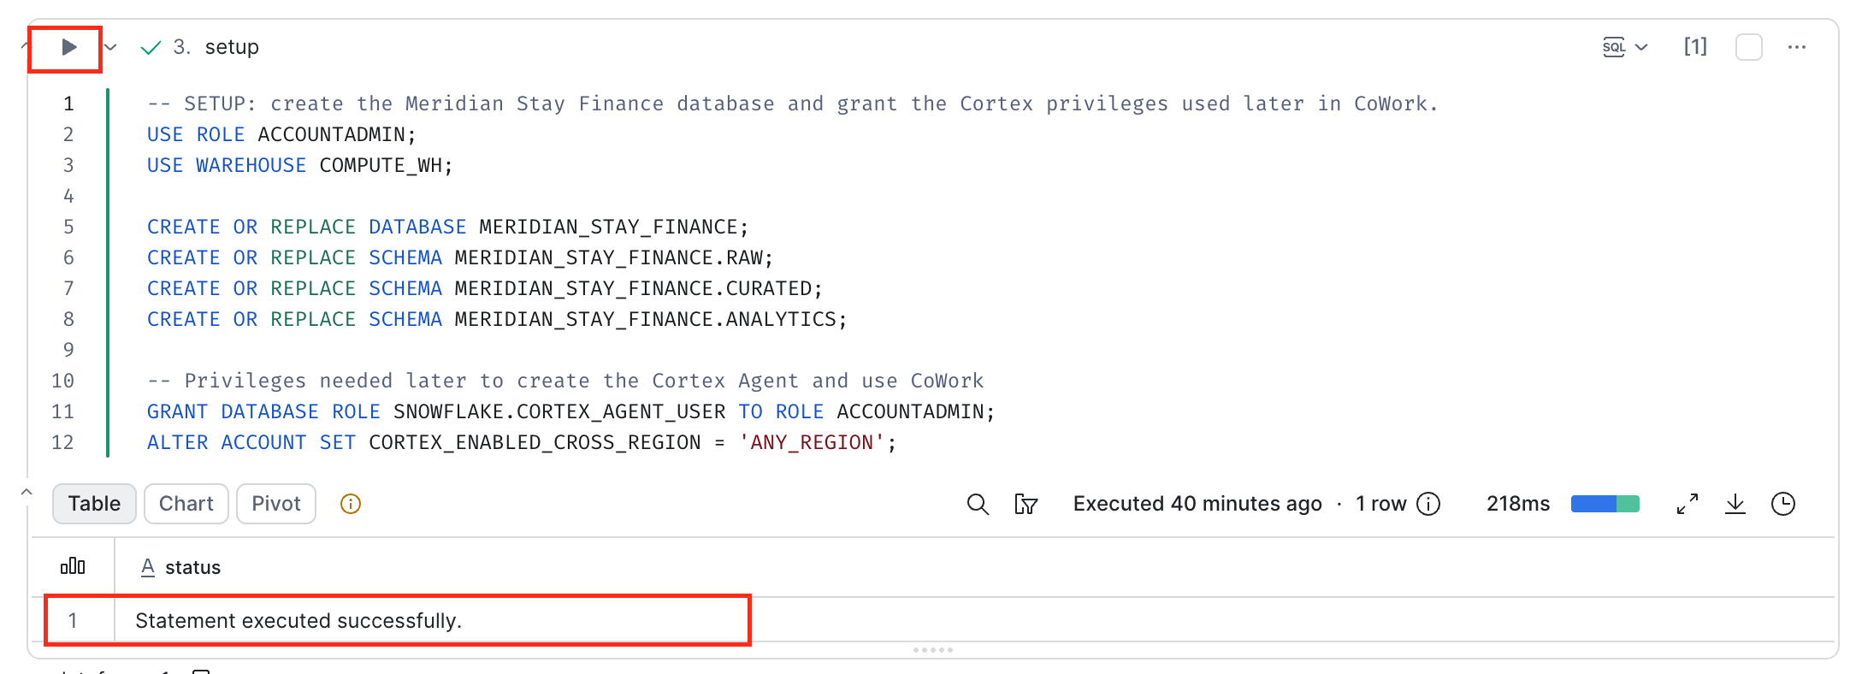Switch to the Table results tab
Viewport: 1856px width, 674px height.
pos(94,504)
